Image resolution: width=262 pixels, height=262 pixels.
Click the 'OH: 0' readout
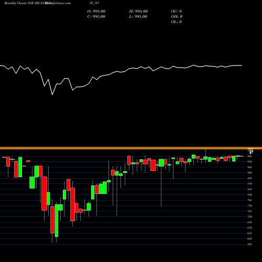pos(177,16)
